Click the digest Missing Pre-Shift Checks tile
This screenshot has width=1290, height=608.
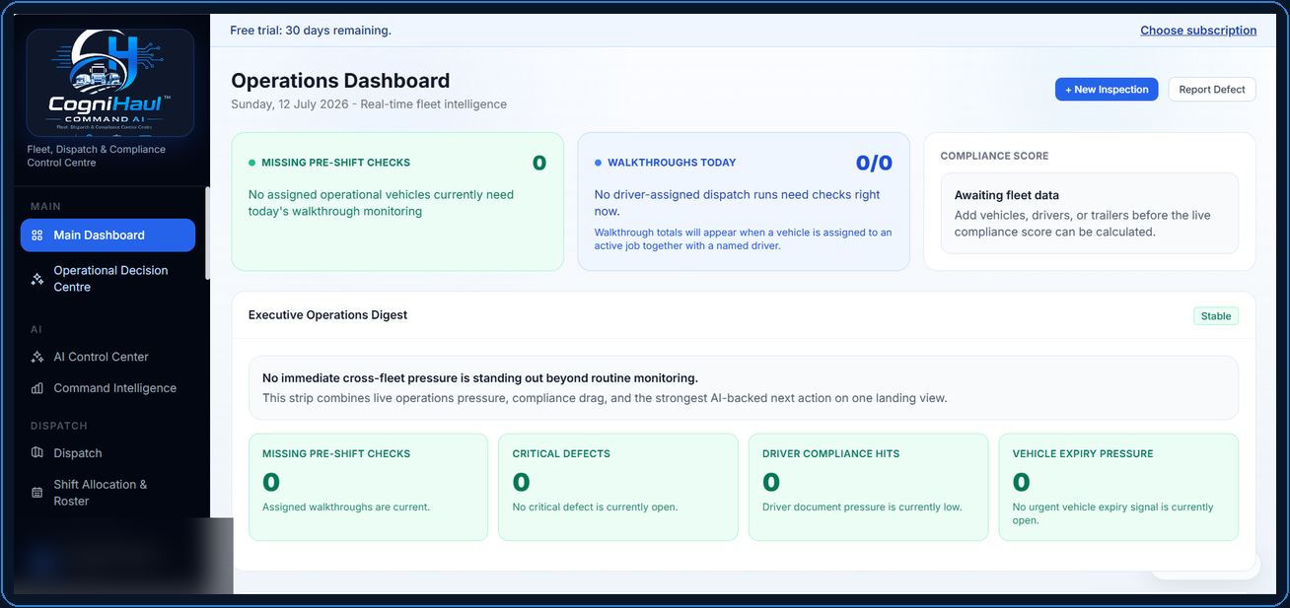(368, 487)
